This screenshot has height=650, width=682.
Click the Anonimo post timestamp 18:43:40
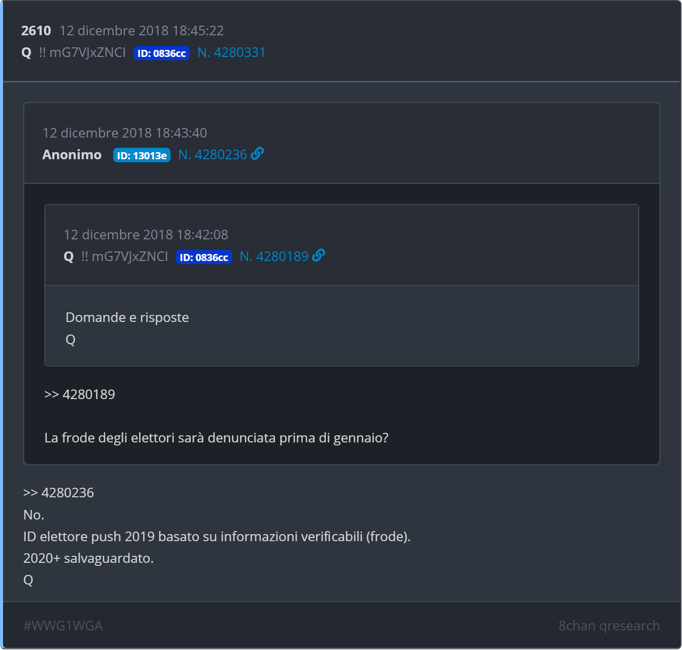coord(125,133)
